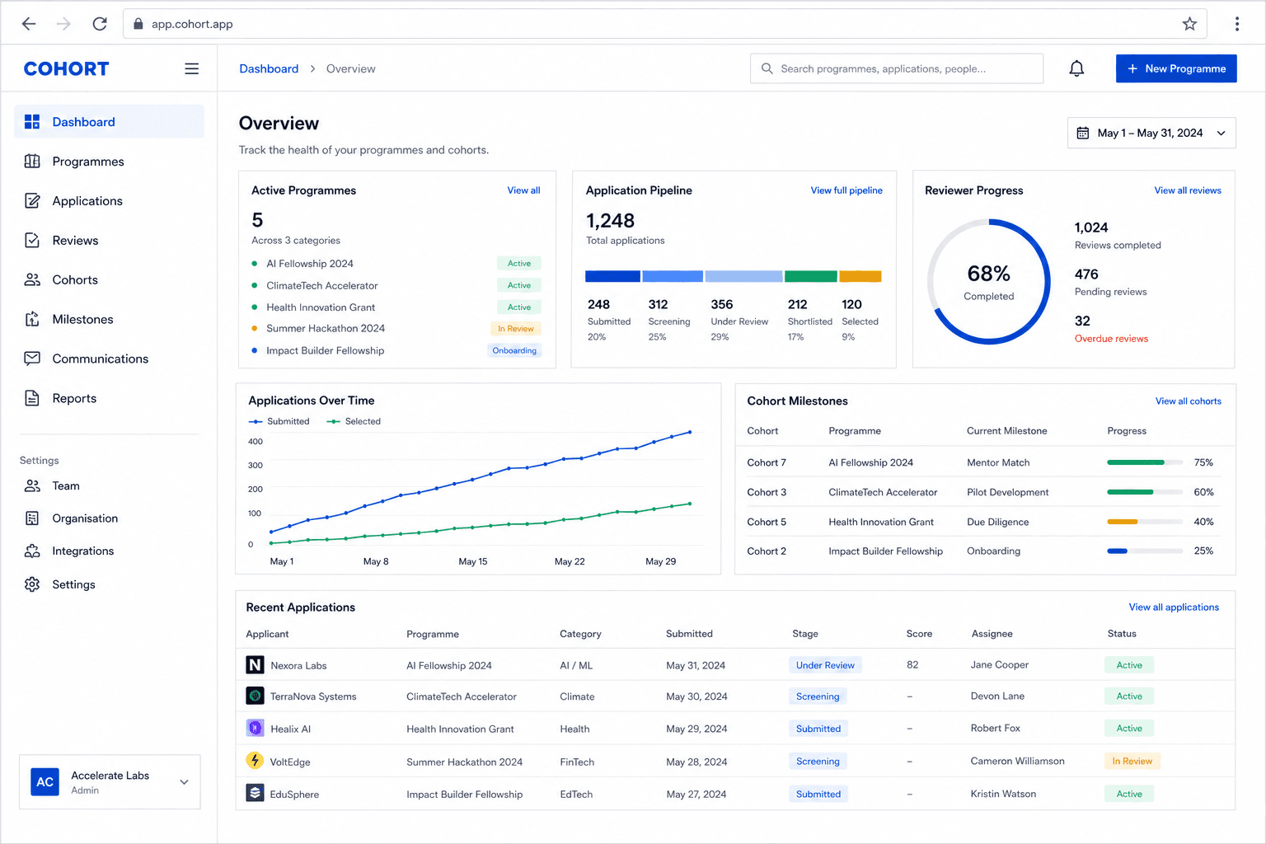Click the Organisation building icon
The image size is (1266, 844).
[x=32, y=518]
